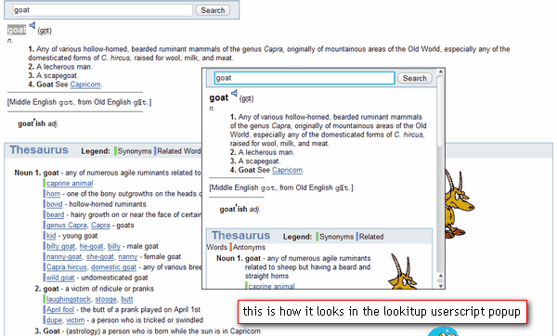Click popup scrollbar up arrow at top
This screenshot has width=557, height=336.
click(x=440, y=71)
